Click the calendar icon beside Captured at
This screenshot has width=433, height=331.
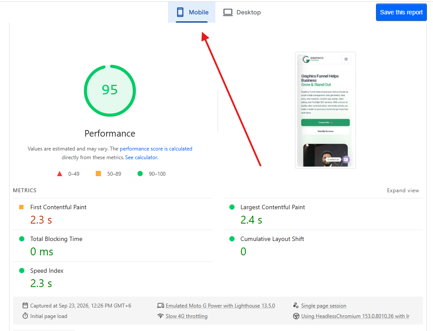point(25,305)
